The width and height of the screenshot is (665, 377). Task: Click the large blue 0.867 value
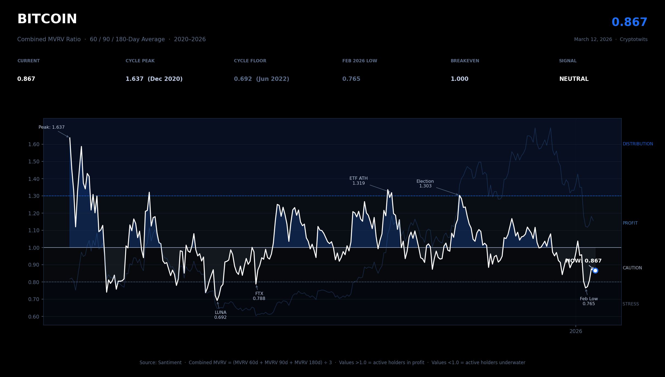click(629, 22)
